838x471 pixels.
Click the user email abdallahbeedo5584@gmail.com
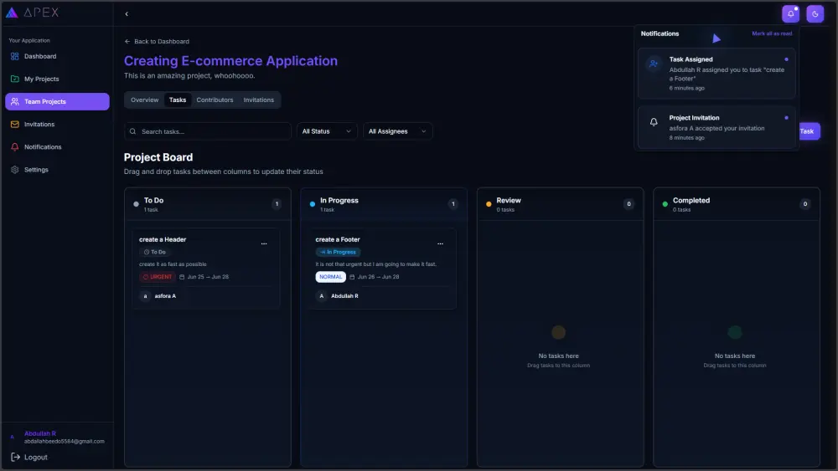click(x=65, y=441)
